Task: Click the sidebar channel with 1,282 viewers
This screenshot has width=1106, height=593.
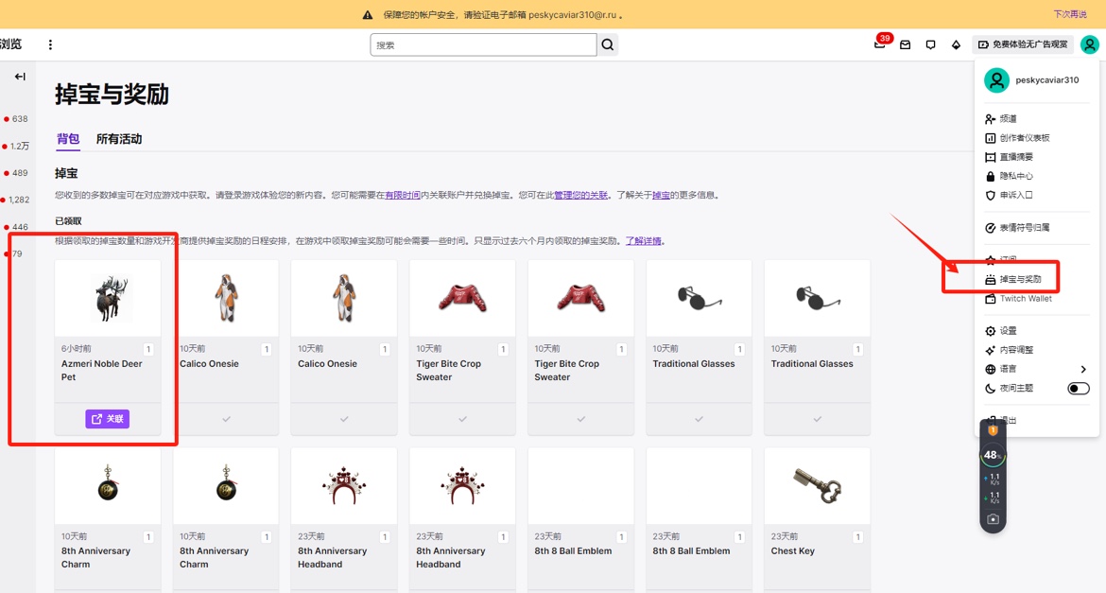Action: pyautogui.click(x=17, y=200)
